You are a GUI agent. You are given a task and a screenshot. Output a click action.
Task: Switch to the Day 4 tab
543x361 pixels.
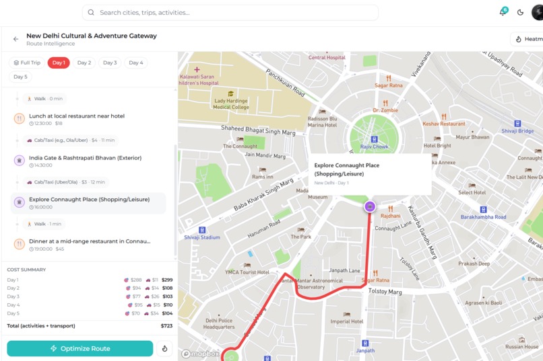coord(136,63)
